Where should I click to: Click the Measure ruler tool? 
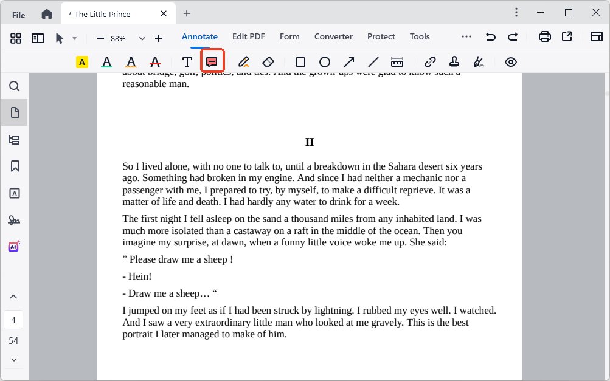click(397, 61)
